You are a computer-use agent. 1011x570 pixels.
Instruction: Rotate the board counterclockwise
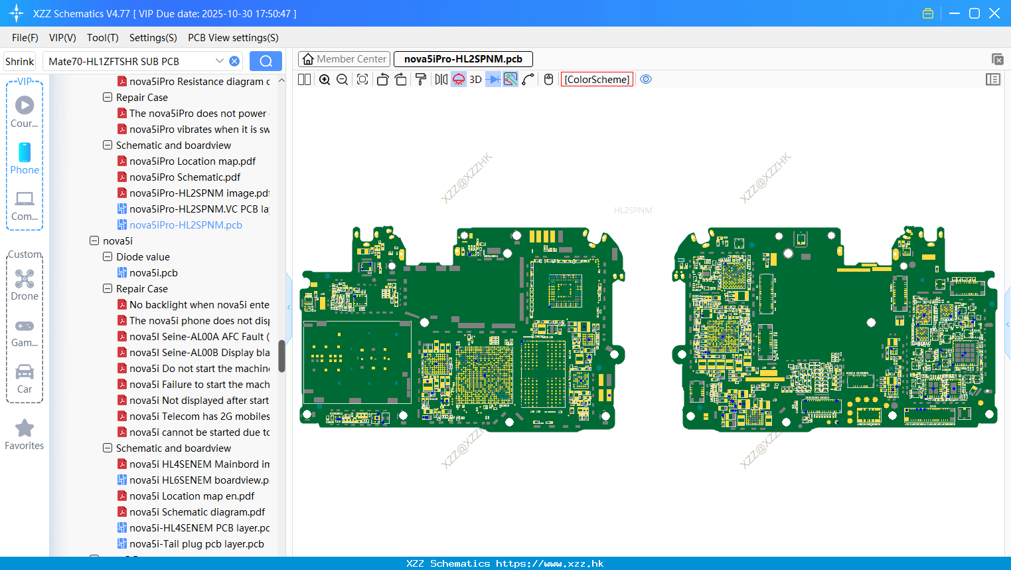(x=382, y=80)
